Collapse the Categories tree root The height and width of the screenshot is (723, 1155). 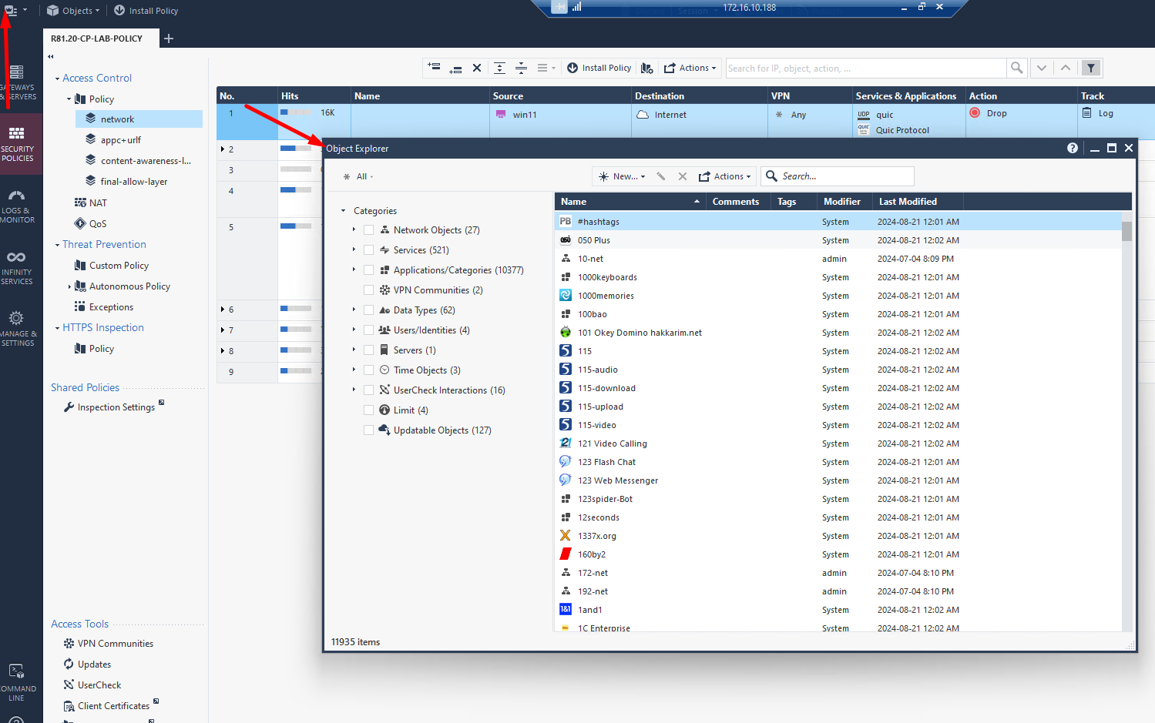pos(344,211)
